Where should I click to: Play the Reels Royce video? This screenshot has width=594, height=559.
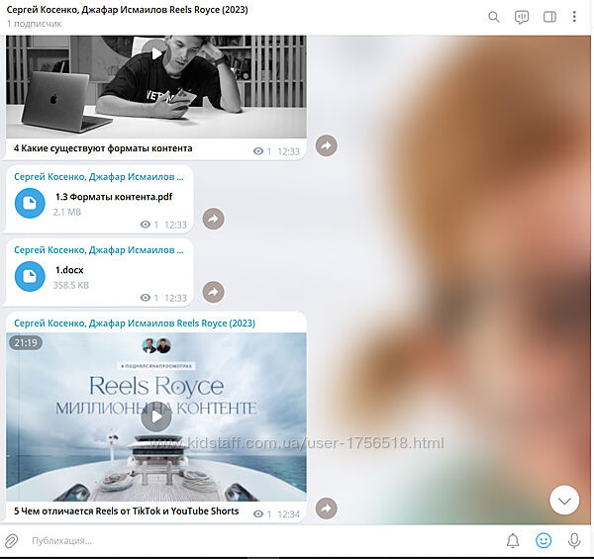tap(155, 417)
